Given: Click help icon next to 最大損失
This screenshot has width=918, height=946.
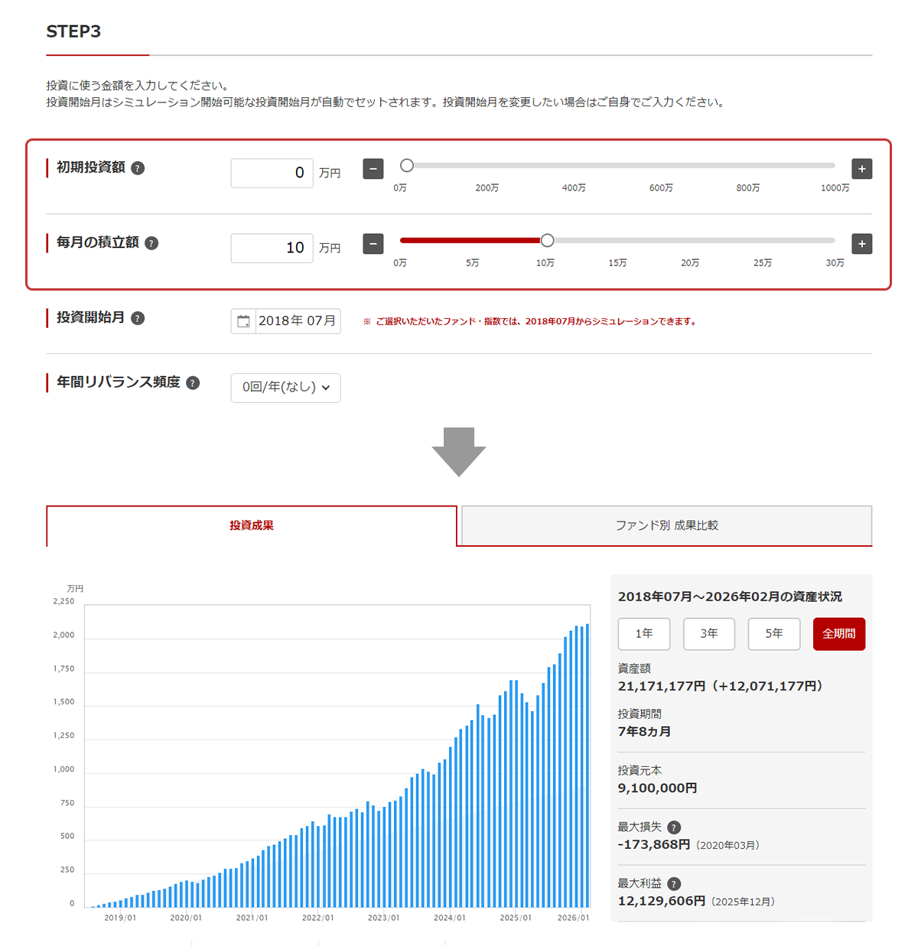Looking at the screenshot, I should pyautogui.click(x=674, y=827).
